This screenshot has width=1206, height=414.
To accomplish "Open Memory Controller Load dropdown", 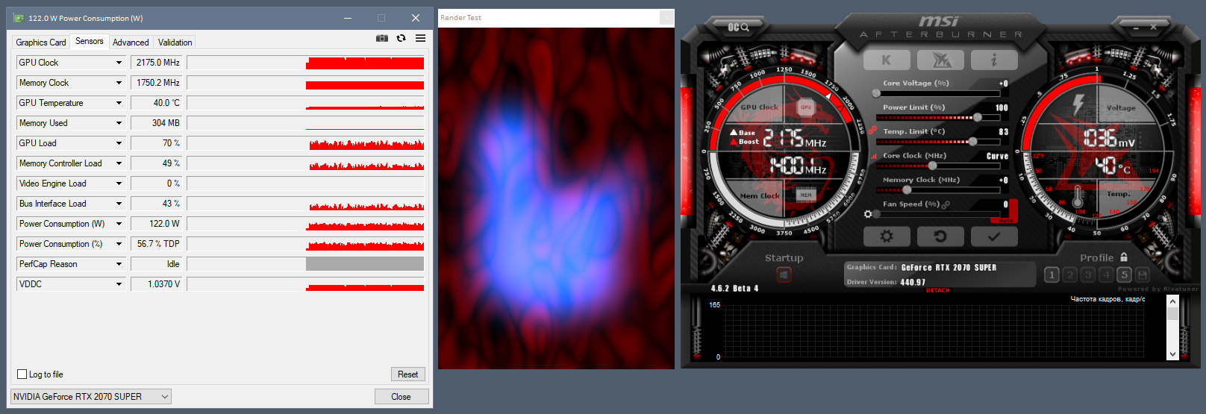I will (x=119, y=163).
